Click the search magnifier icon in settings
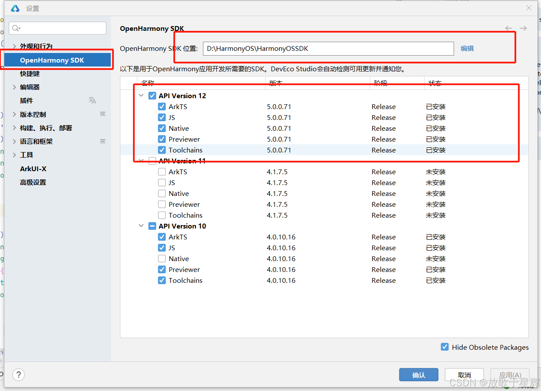 point(16,28)
